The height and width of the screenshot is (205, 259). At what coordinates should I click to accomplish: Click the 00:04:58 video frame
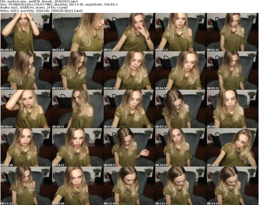(181, 71)
